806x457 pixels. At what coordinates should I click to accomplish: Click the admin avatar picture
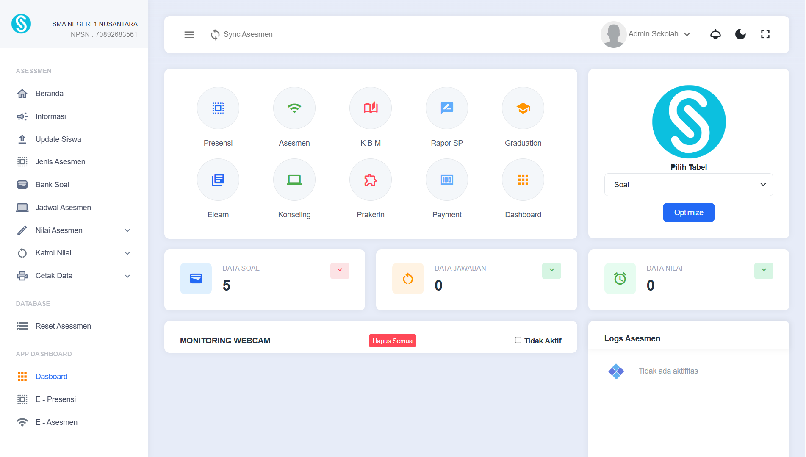pos(614,34)
